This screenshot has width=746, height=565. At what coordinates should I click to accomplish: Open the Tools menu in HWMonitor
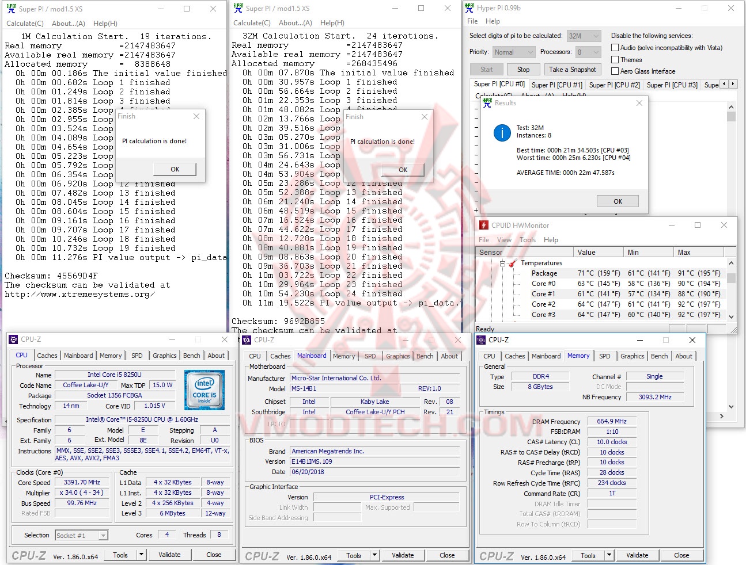point(528,240)
